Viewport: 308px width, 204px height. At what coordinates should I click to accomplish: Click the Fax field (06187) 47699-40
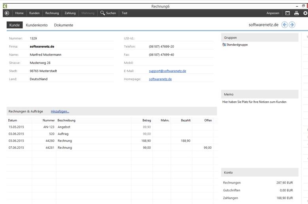[x=161, y=55]
